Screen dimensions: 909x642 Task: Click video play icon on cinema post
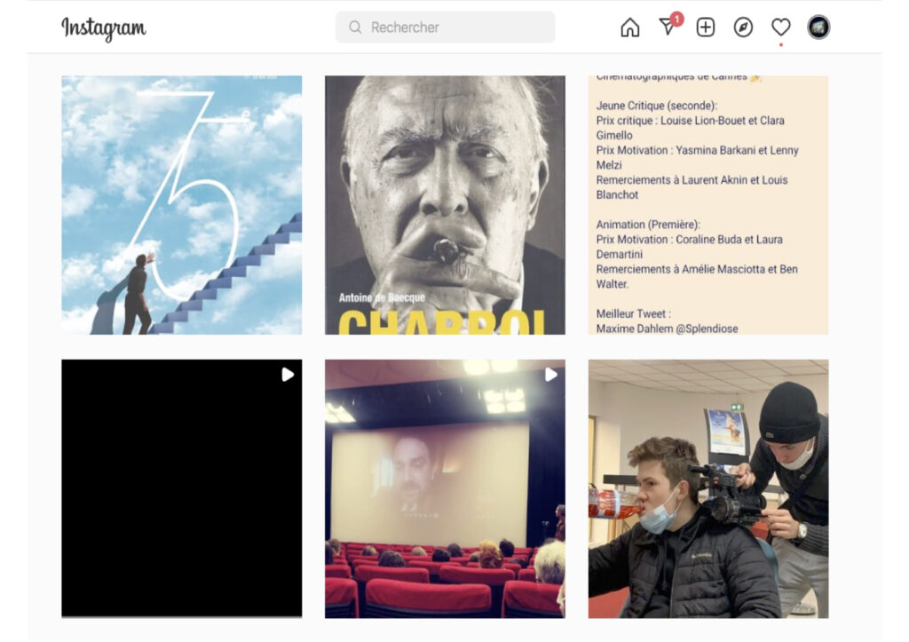tap(550, 375)
